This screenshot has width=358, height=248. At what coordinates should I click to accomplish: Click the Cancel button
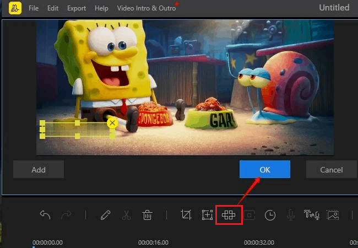[x=331, y=169]
